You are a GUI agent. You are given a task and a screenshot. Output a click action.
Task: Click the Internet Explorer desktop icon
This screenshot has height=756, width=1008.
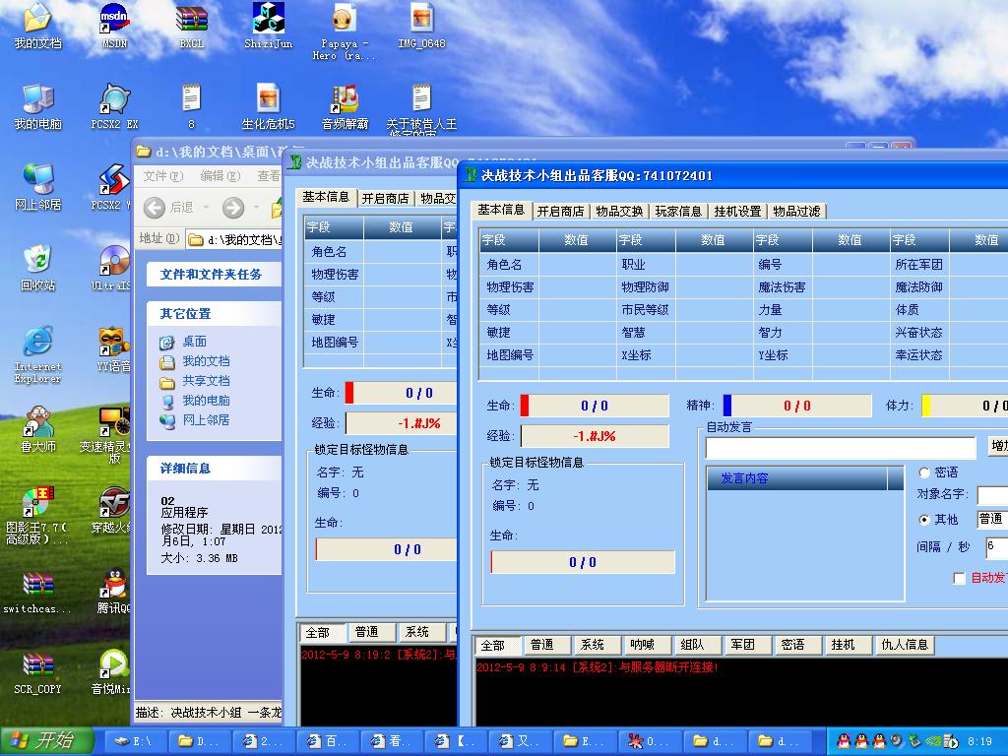[x=37, y=354]
